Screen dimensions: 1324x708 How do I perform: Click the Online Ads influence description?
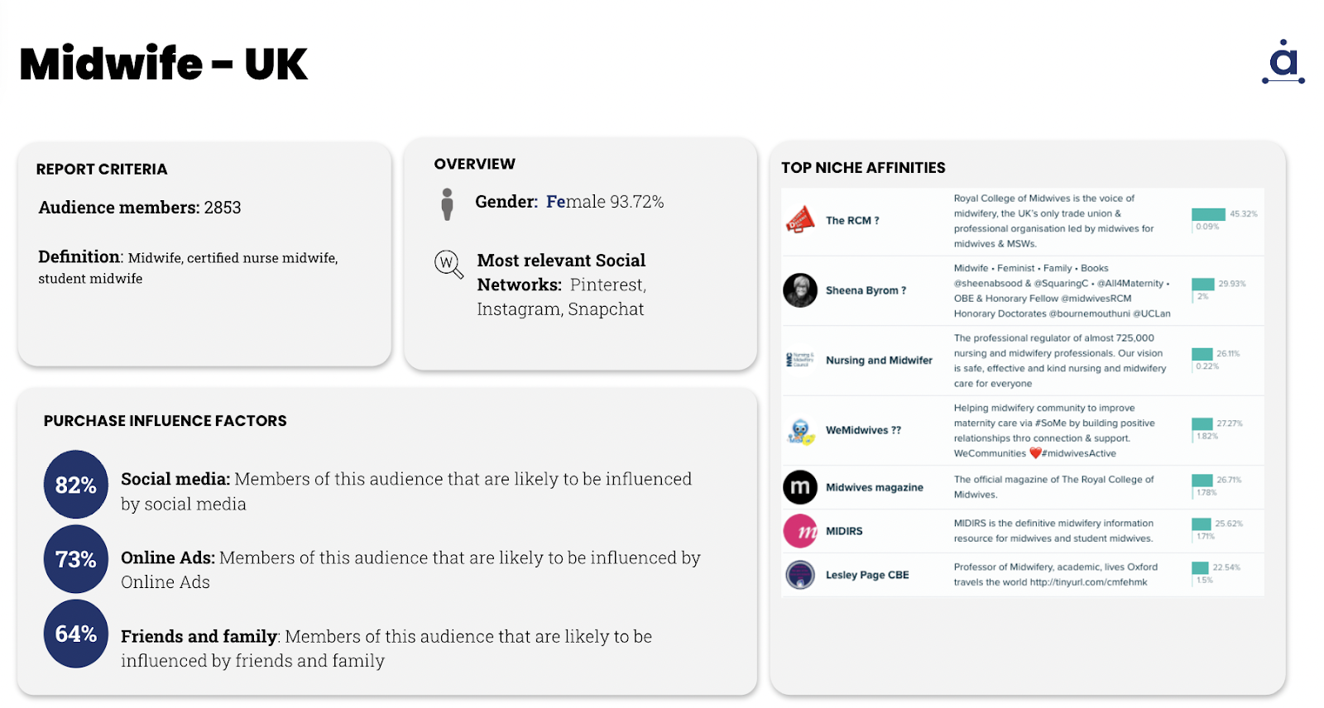point(410,570)
